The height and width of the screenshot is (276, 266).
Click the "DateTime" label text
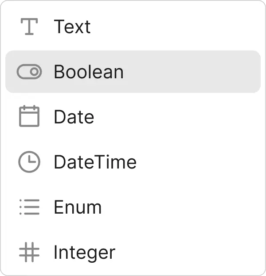pyautogui.click(x=95, y=162)
